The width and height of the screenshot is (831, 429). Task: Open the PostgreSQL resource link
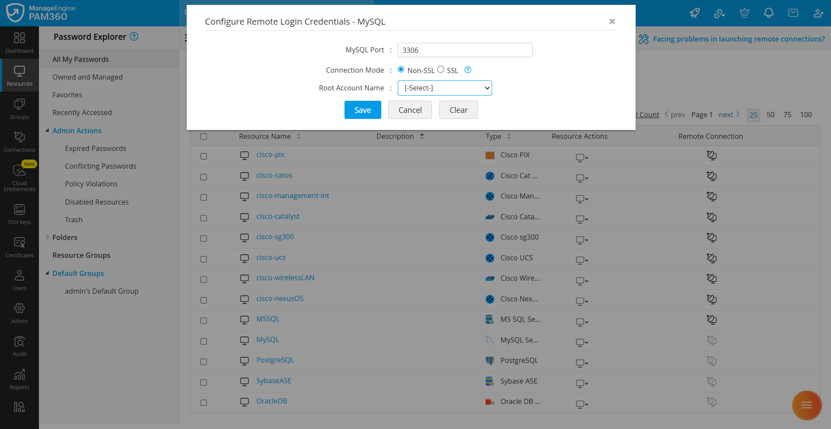coord(275,360)
